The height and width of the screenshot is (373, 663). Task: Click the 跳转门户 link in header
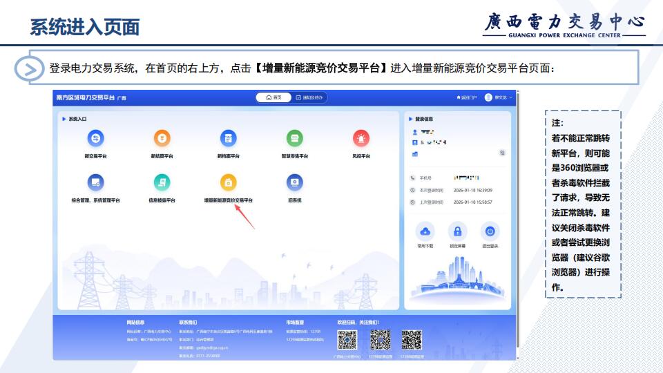point(466,98)
